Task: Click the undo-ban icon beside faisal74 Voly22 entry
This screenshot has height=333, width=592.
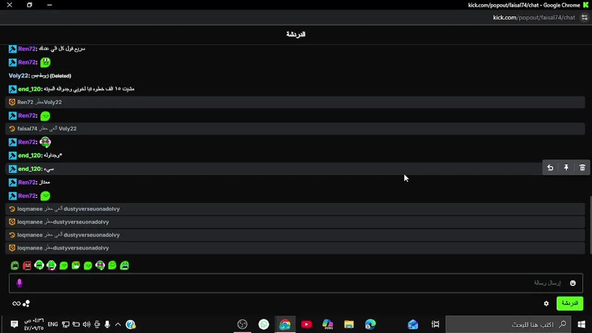Action: click(12, 129)
